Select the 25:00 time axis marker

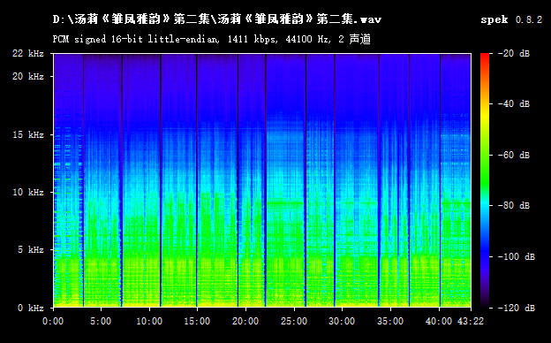294,321
